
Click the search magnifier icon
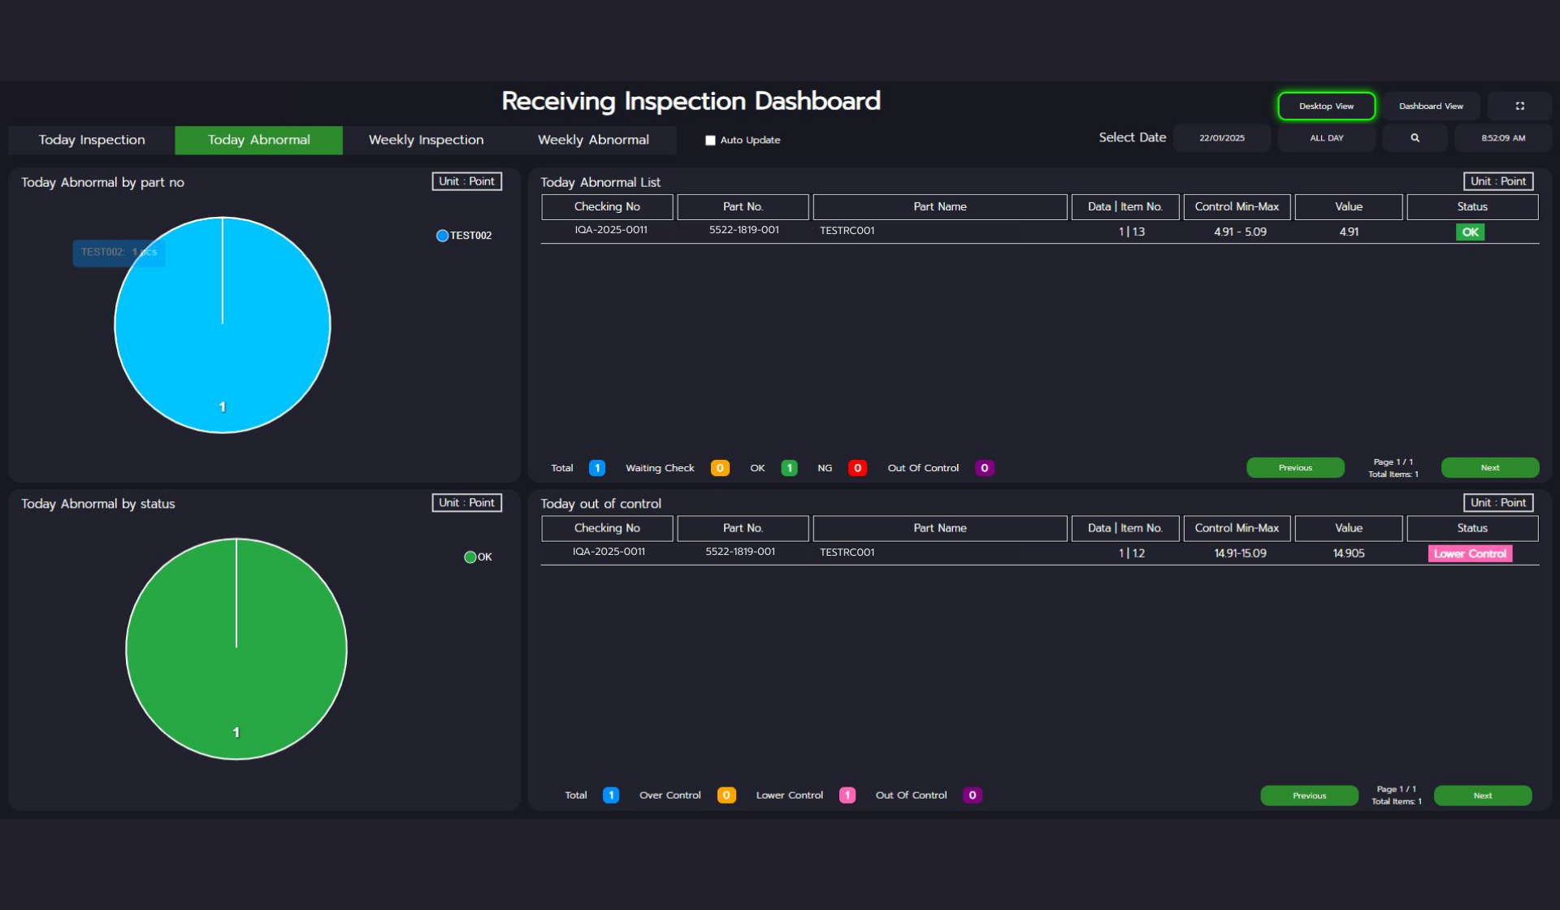click(x=1415, y=138)
